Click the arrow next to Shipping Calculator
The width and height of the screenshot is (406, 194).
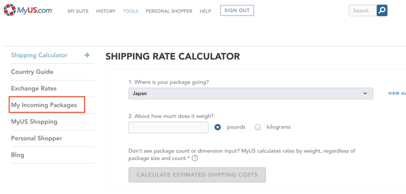pos(87,55)
